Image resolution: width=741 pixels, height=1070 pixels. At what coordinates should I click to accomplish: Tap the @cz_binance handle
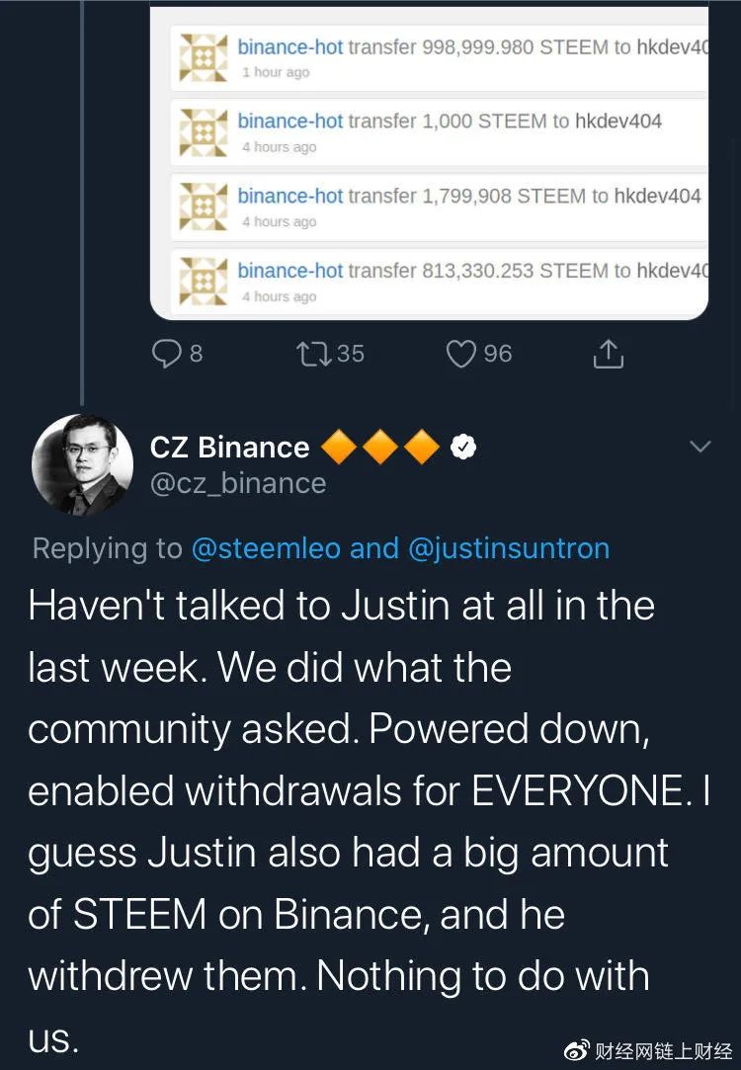[238, 483]
